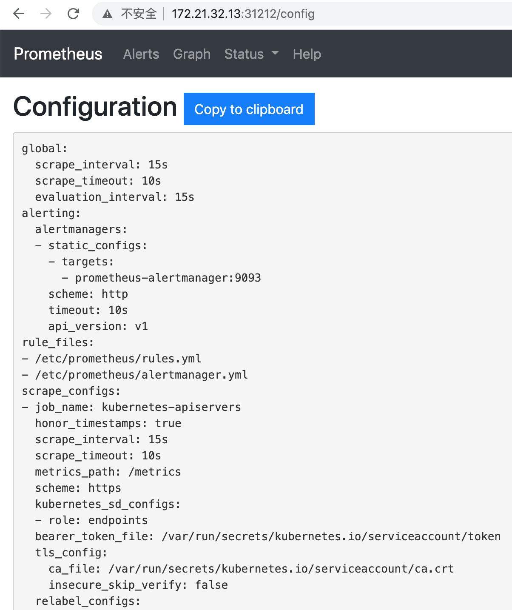The image size is (512, 610).
Task: Click the Prometheus brand link
Action: [58, 54]
